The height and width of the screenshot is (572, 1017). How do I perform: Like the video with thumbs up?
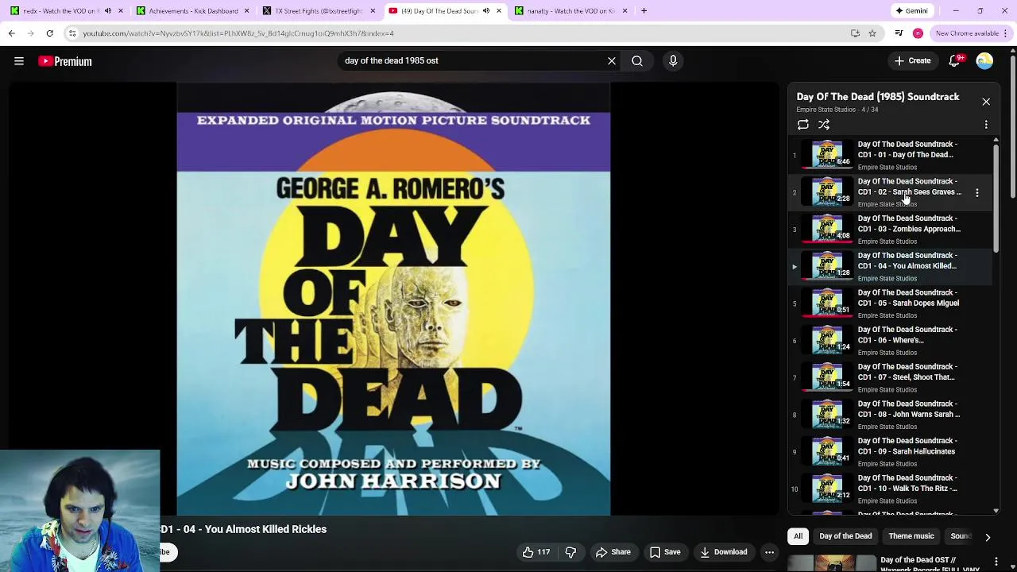pyautogui.click(x=536, y=552)
